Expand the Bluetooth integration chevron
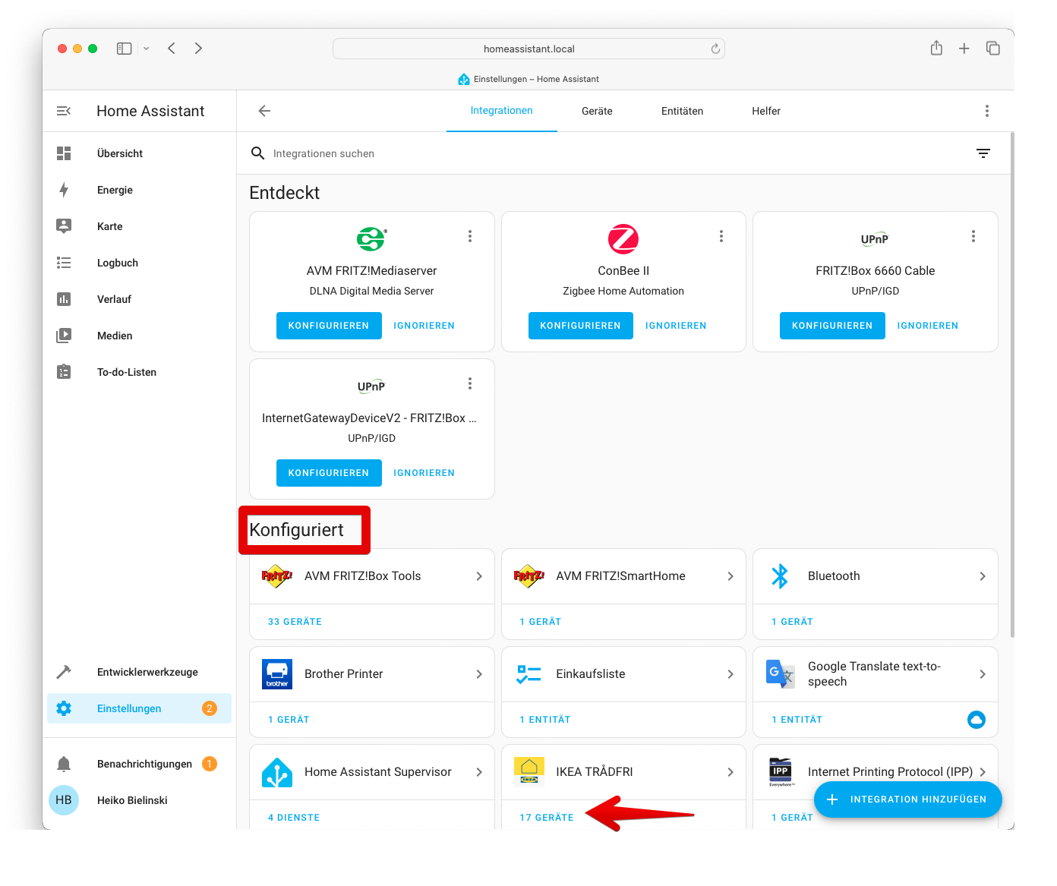 tap(982, 576)
